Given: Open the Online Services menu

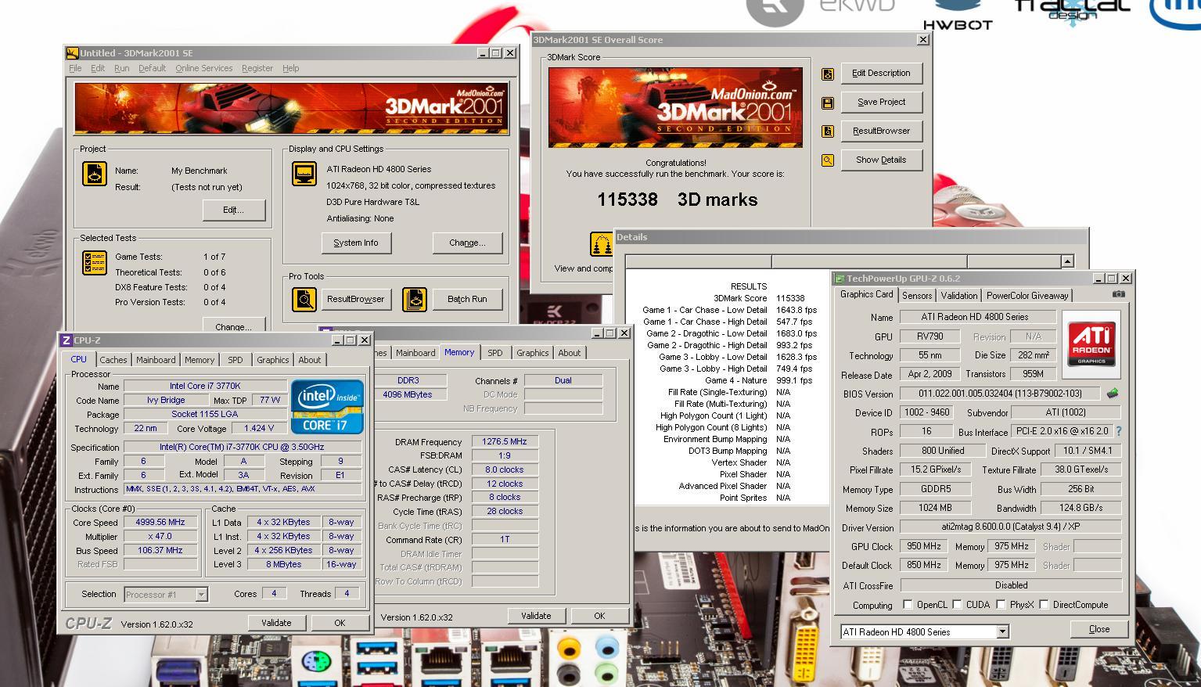Looking at the screenshot, I should coord(203,69).
